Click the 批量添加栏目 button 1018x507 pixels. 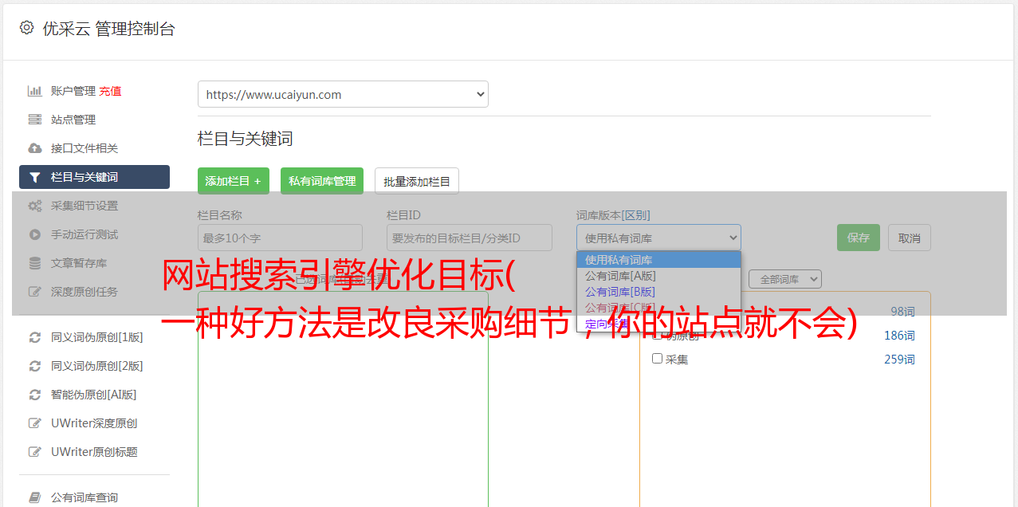point(417,181)
